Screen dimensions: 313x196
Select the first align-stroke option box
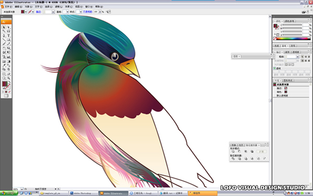coord(286,65)
